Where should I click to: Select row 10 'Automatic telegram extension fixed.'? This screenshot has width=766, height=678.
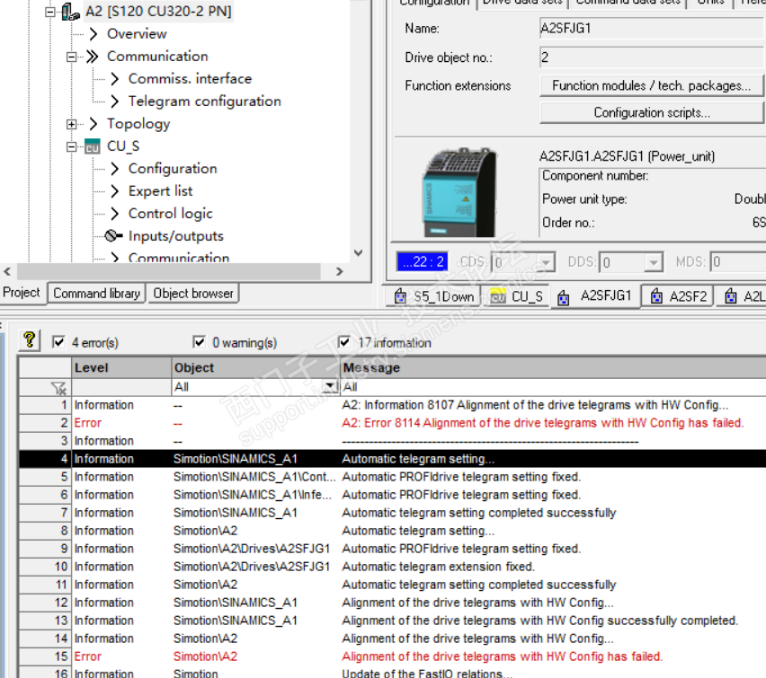[438, 567]
